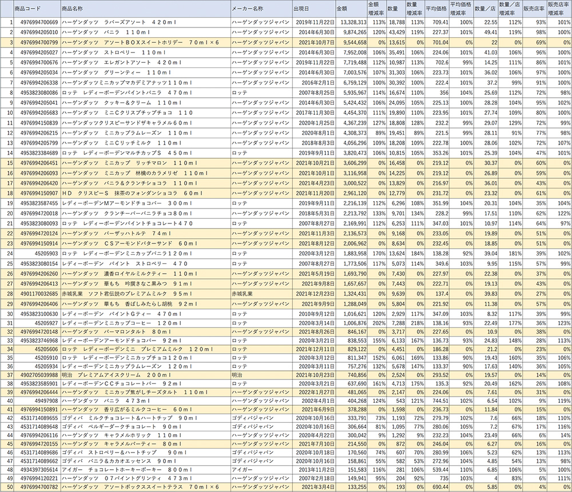The image size is (572, 492).
Task: Click cell ハーゲンダッツ ミニカップ リッチマロン 110ml
Action: tap(145, 163)
